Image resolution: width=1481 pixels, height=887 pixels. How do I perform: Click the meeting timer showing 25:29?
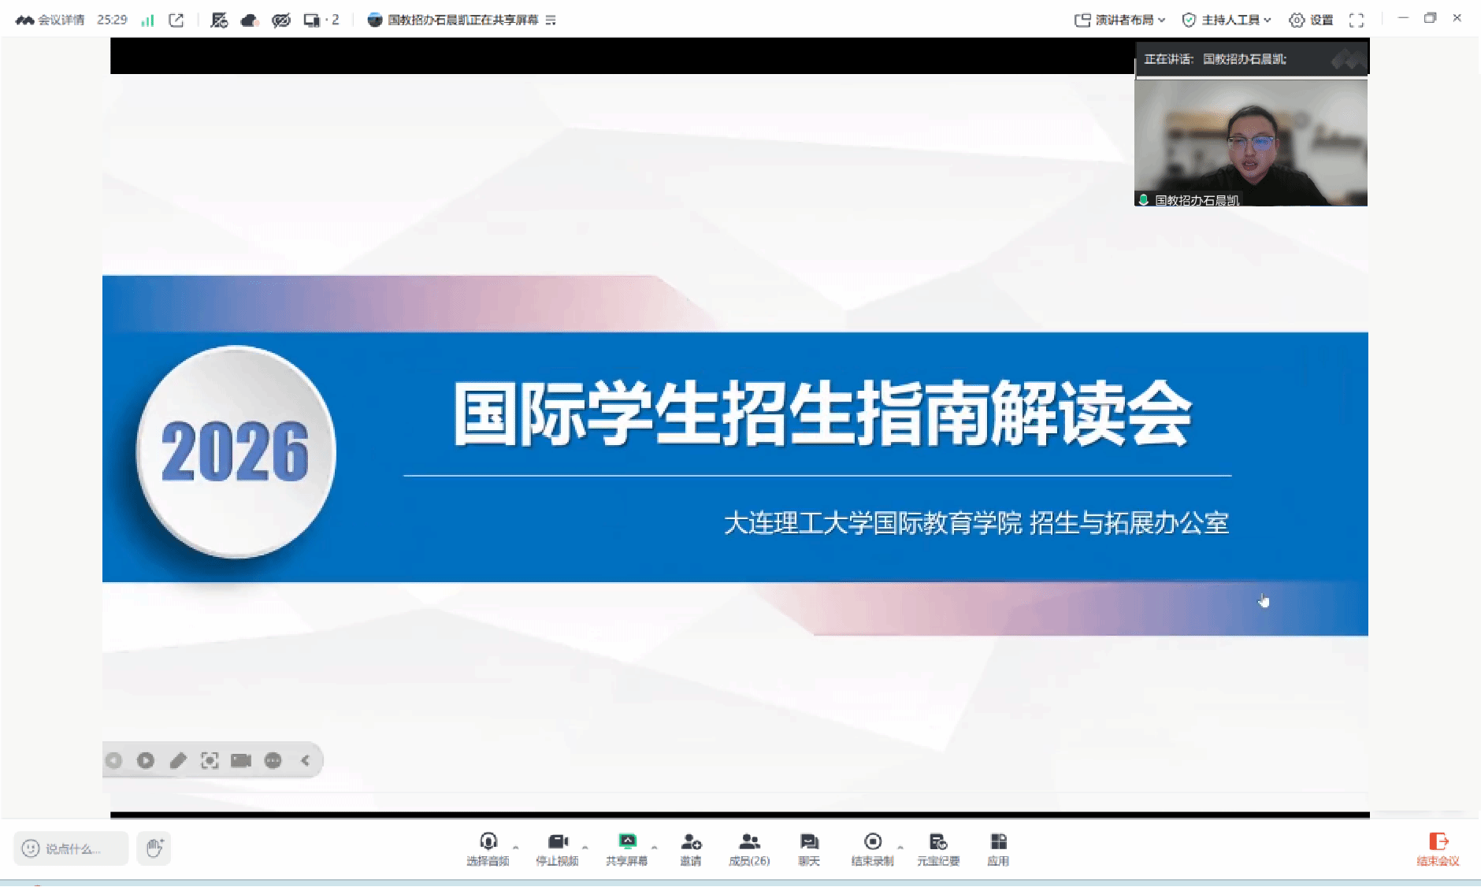[112, 20]
